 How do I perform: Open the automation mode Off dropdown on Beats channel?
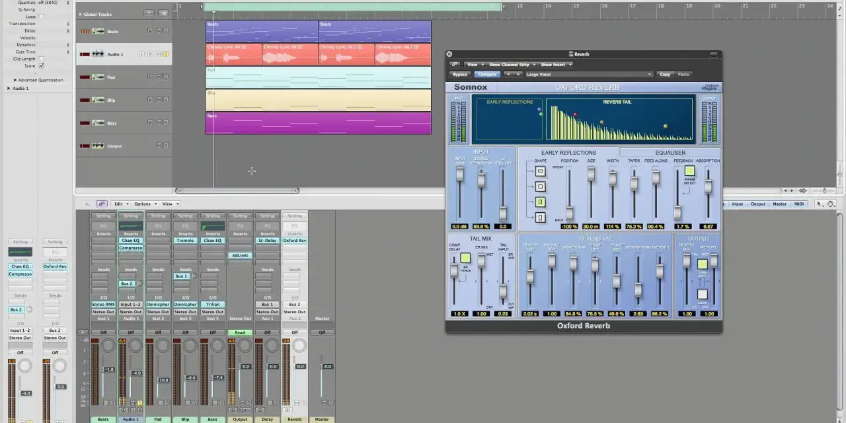click(104, 332)
